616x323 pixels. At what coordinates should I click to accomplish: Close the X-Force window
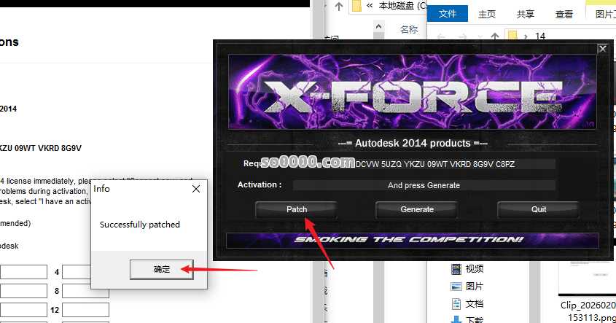pos(602,49)
